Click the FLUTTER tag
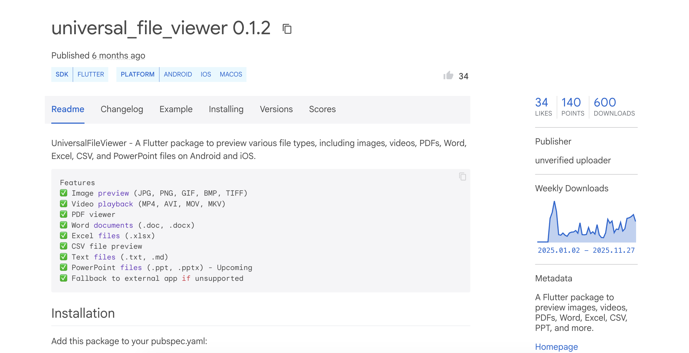Viewport: 689px width, 353px height. click(x=91, y=74)
